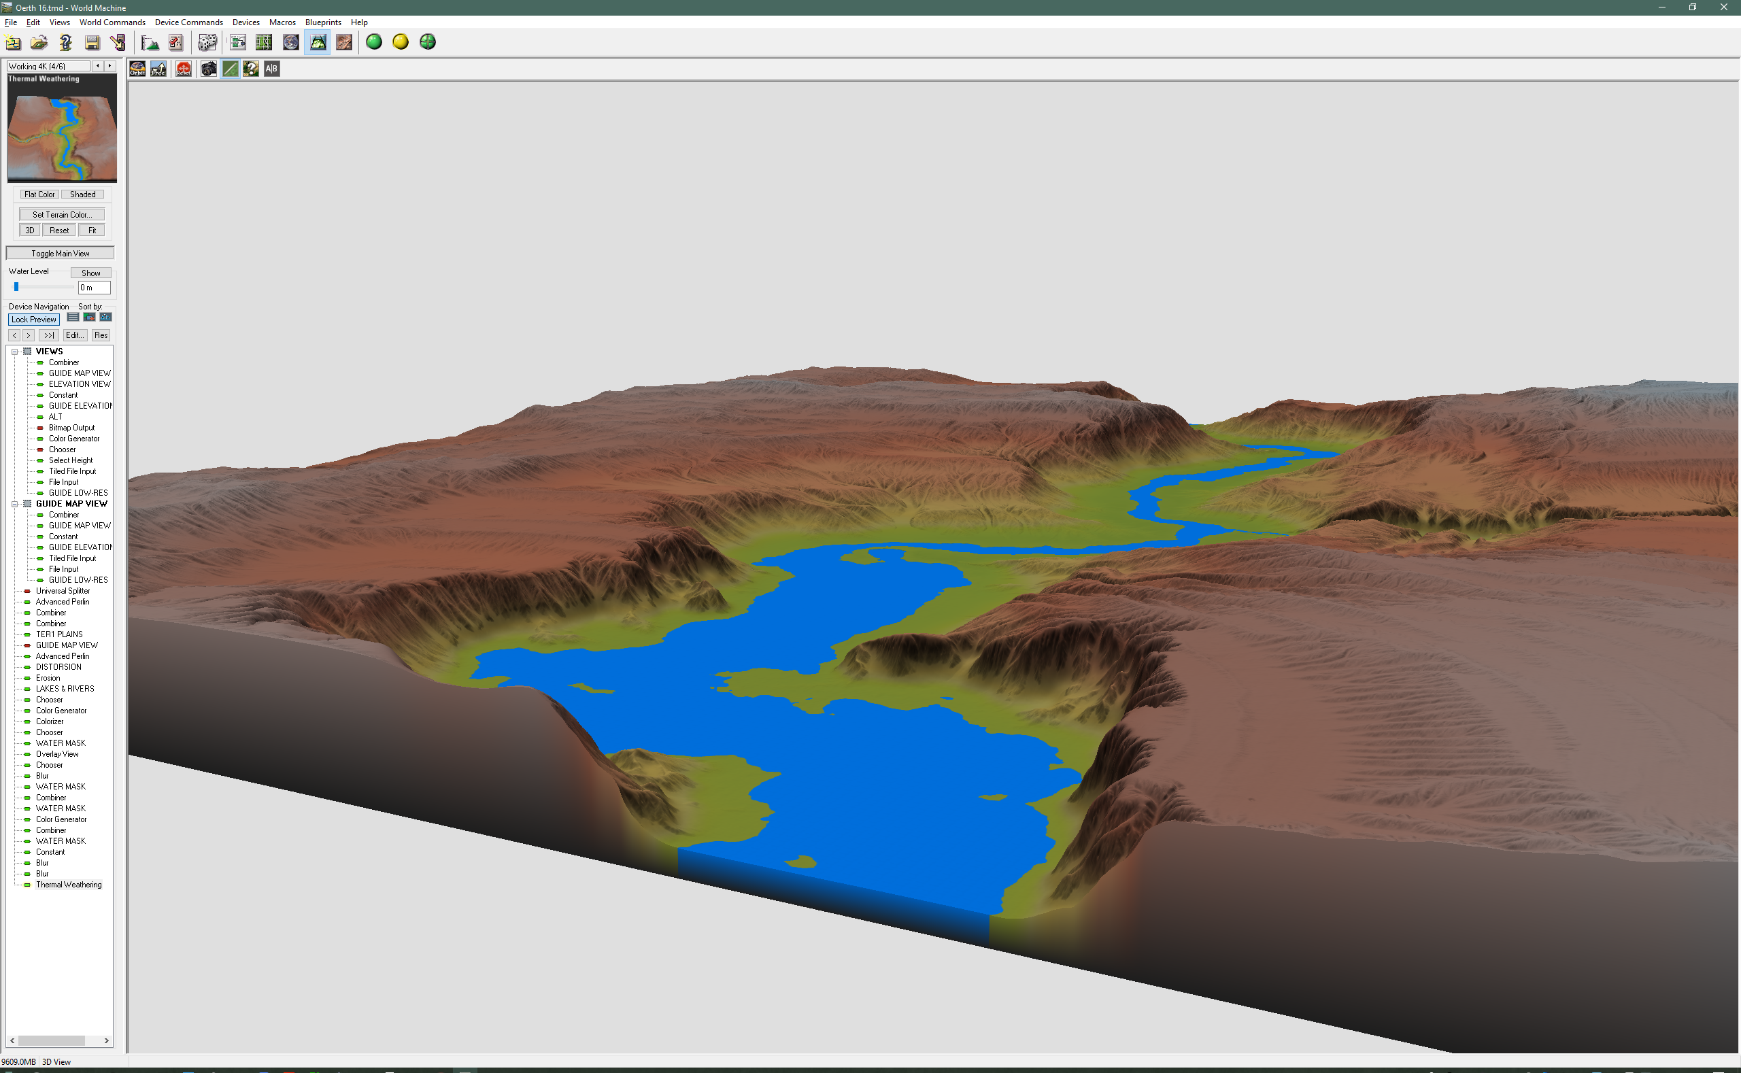Click the Orbit camera mode icon
This screenshot has width=1741, height=1073.
tap(137, 69)
